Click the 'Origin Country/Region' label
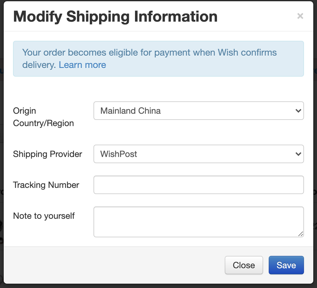This screenshot has height=288, width=317. click(x=43, y=117)
